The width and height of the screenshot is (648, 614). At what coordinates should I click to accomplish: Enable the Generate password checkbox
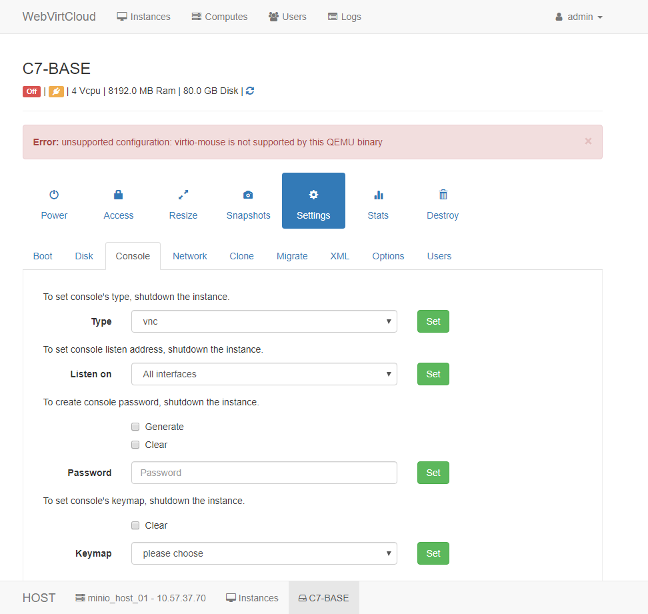coord(135,426)
